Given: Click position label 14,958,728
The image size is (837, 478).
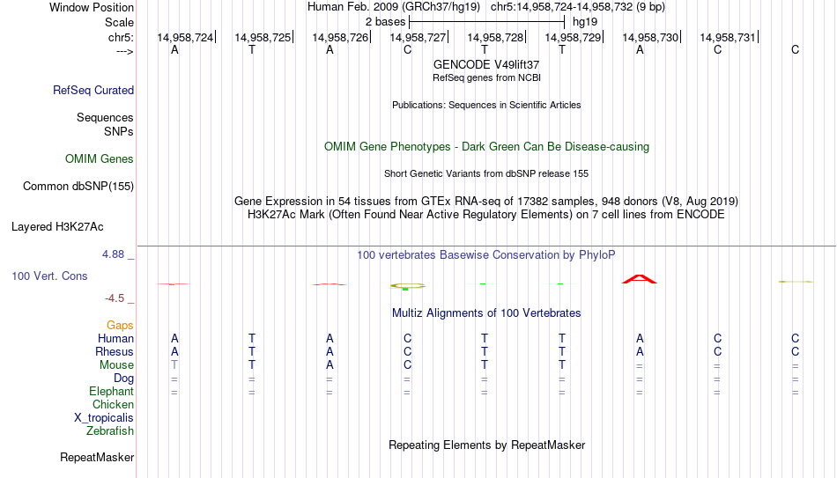Looking at the screenshot, I should coord(495,37).
